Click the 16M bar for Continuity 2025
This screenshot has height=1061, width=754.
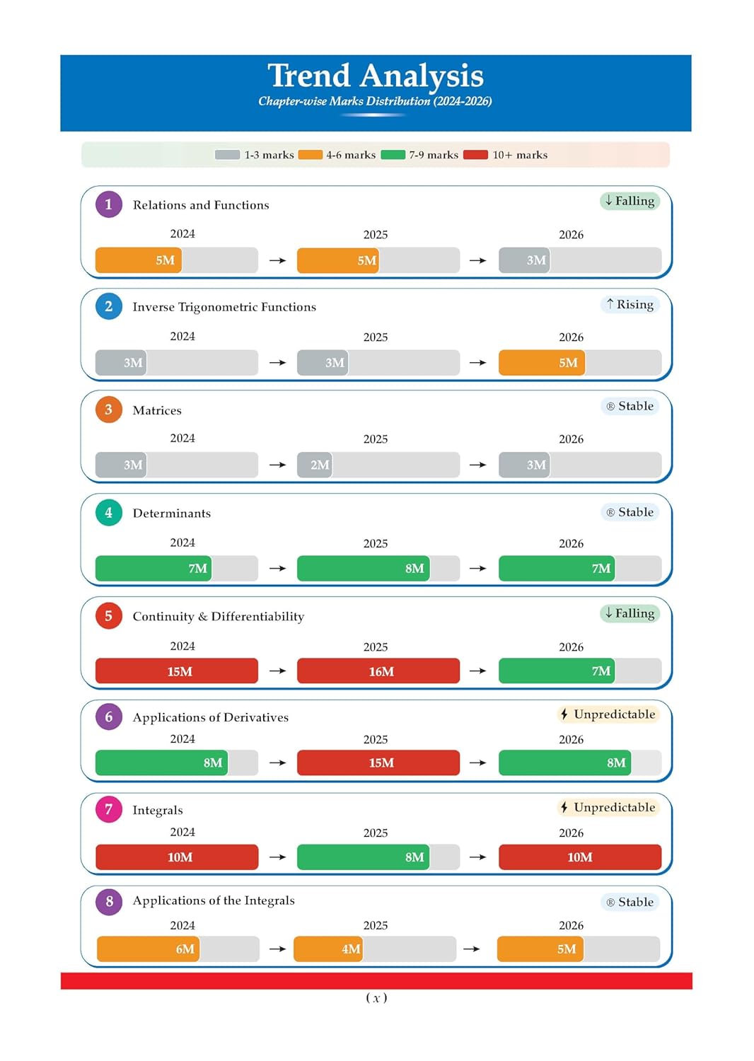pyautogui.click(x=378, y=671)
